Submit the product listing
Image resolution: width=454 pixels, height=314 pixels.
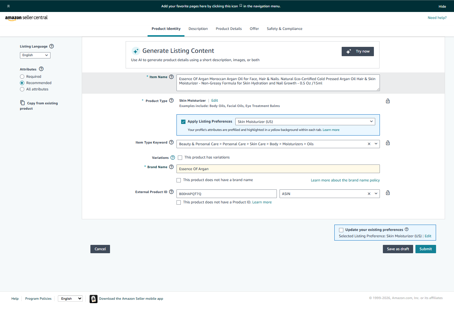point(425,249)
